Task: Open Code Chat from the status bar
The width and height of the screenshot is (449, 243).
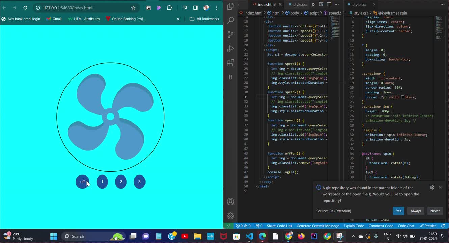Action: (x=406, y=226)
